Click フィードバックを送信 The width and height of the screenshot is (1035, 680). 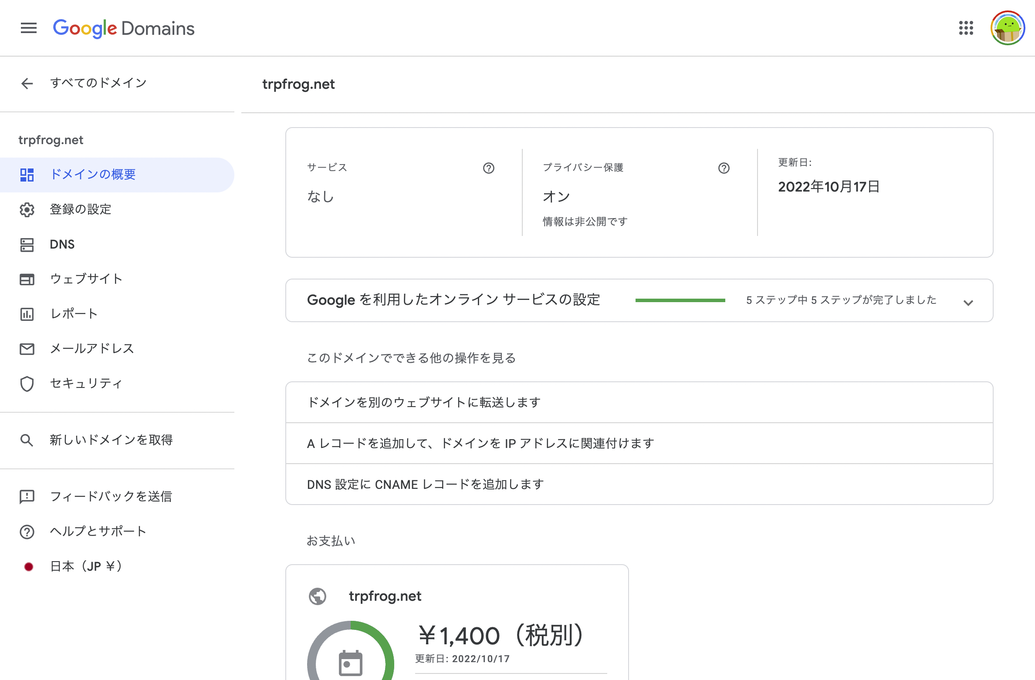pyautogui.click(x=111, y=497)
